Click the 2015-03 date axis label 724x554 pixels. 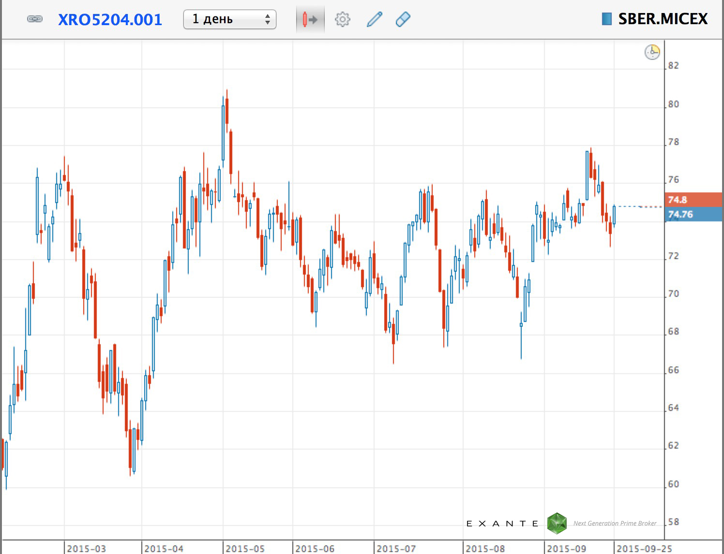86,549
